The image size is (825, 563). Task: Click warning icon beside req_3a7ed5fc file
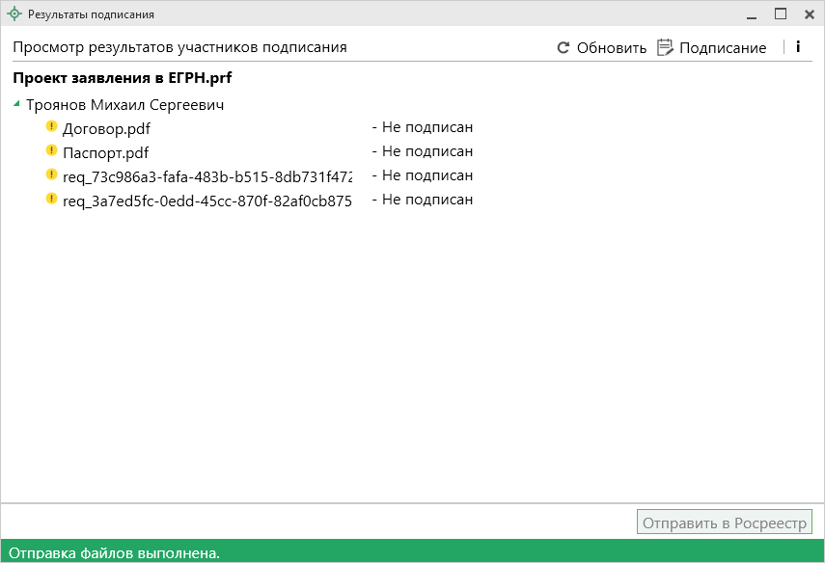pyautogui.click(x=52, y=200)
